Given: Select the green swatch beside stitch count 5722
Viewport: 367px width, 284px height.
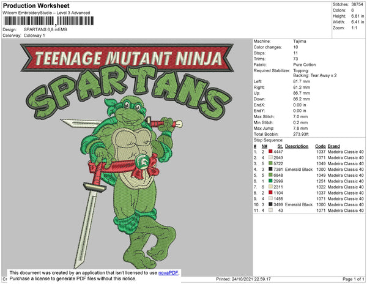Looking at the screenshot, I should [270, 163].
